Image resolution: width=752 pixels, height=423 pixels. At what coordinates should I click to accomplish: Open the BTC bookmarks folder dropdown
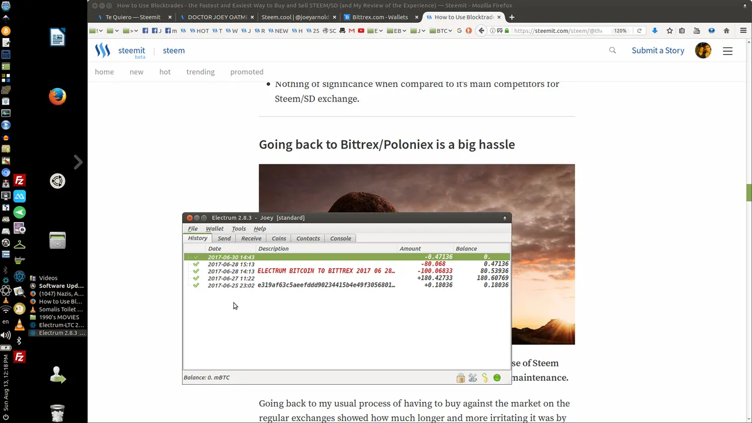[441, 31]
